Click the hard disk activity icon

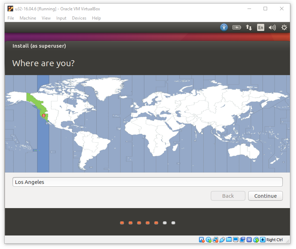click(202, 240)
